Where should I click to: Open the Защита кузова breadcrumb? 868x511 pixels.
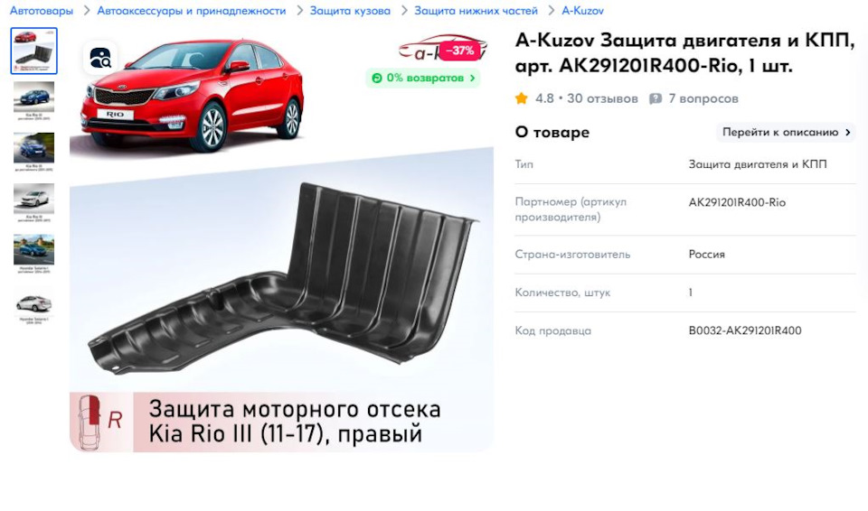[x=350, y=11]
